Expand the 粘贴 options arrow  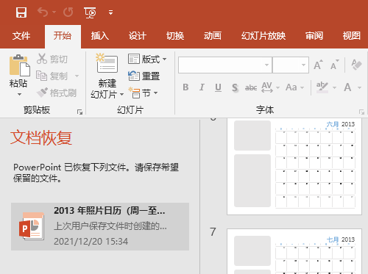point(19,95)
